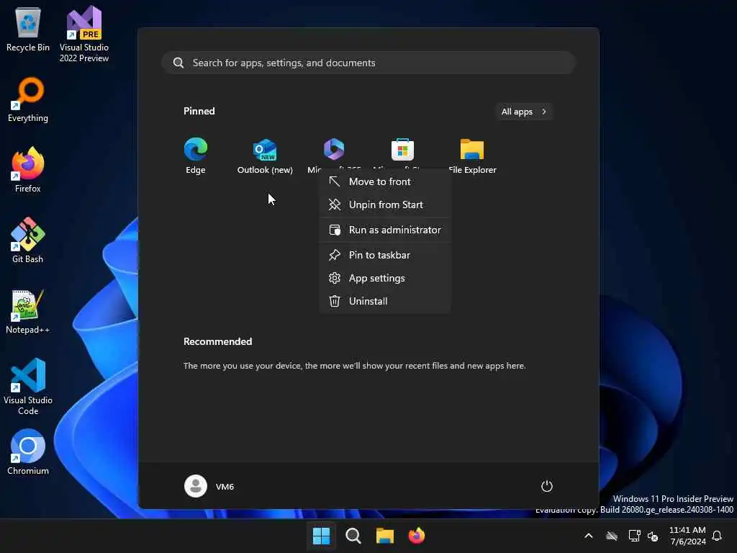The image size is (737, 553).
Task: Open File Explorer from the taskbar
Action: tap(384, 536)
